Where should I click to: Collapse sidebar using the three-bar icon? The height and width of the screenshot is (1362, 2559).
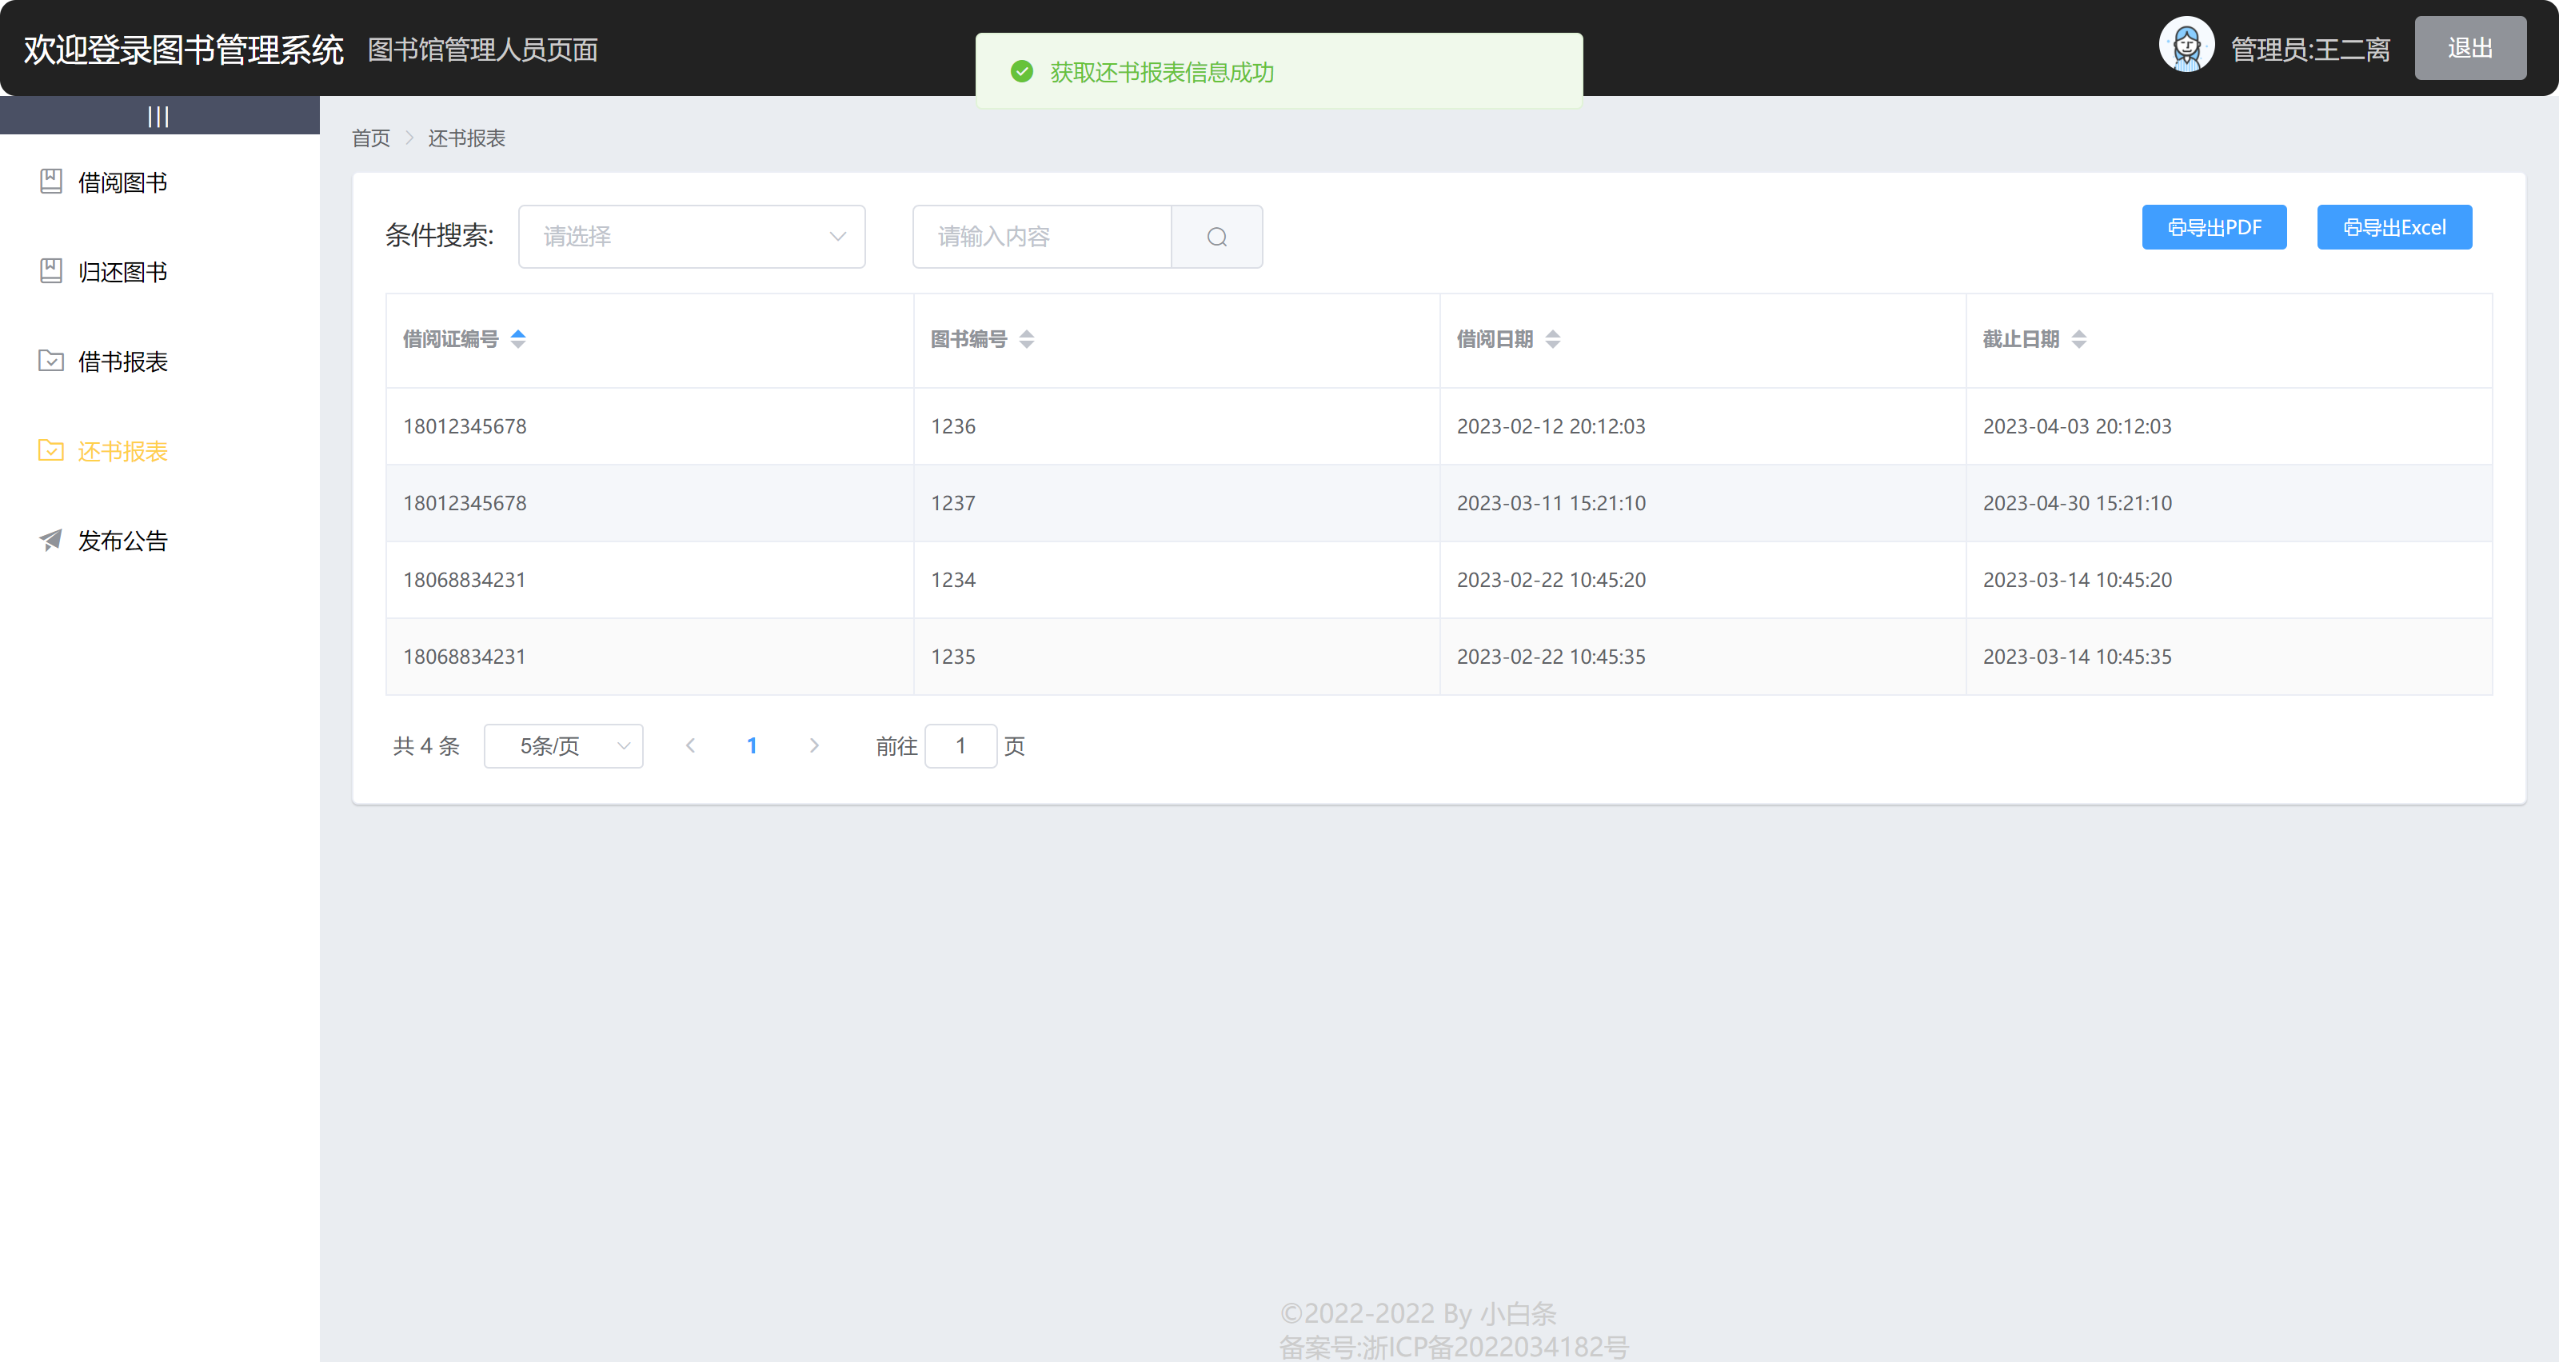pyautogui.click(x=158, y=116)
